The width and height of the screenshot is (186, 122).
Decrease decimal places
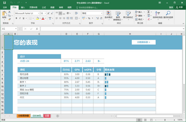(101, 18)
